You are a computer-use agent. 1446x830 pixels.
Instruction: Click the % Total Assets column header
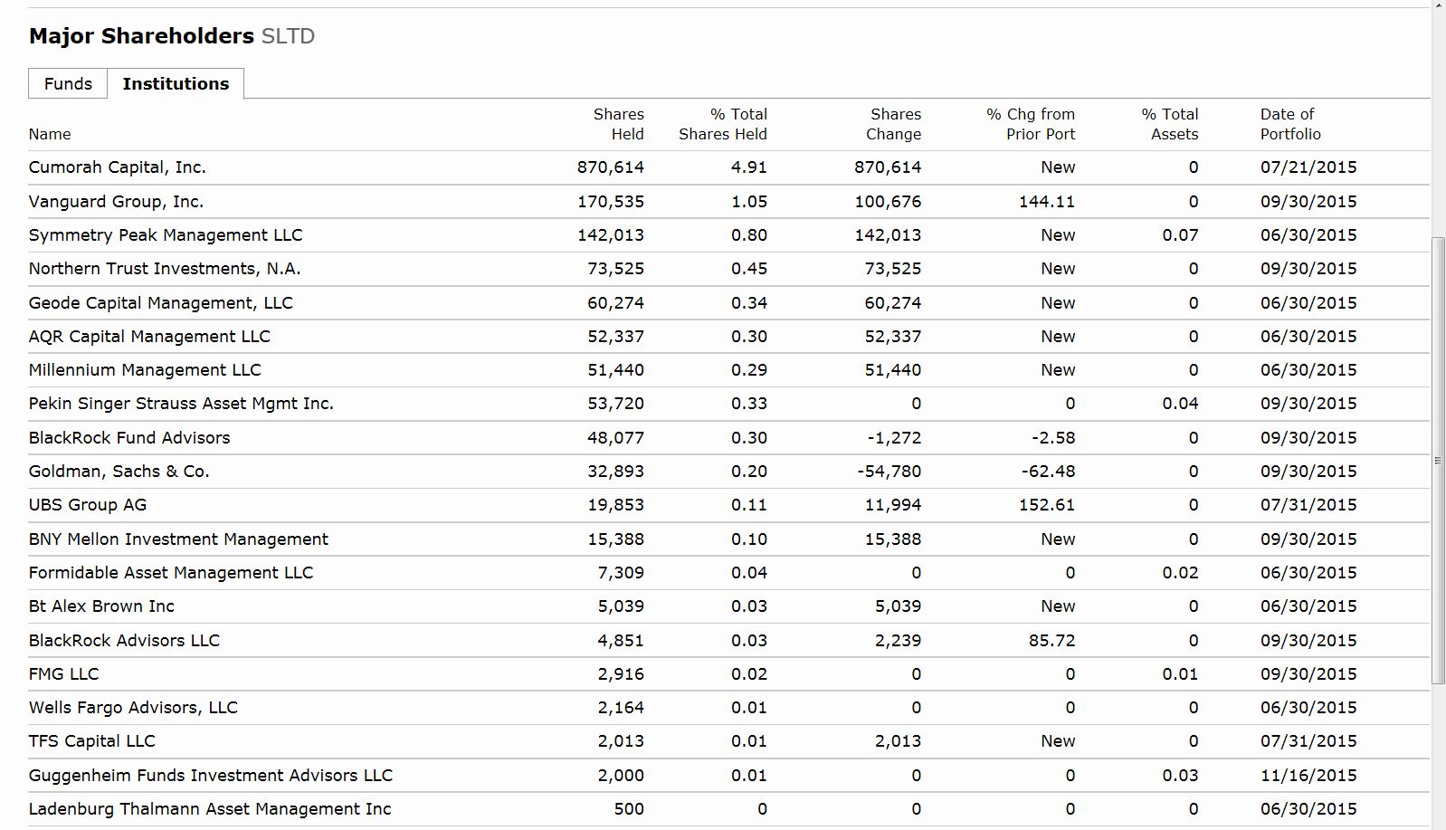(x=1170, y=124)
